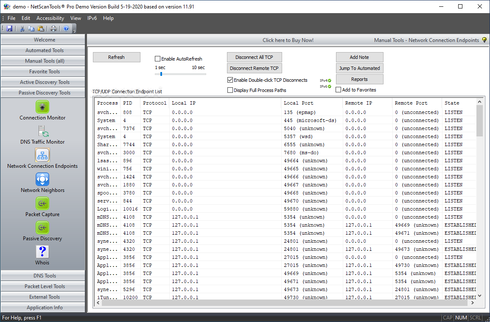The height and width of the screenshot is (322, 490).
Task: Open the Accessibility menu
Action: pos(50,18)
